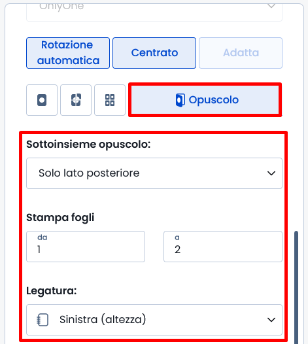Click the Stampa fogli label
Screen dimensions: 308x344
tap(60, 218)
